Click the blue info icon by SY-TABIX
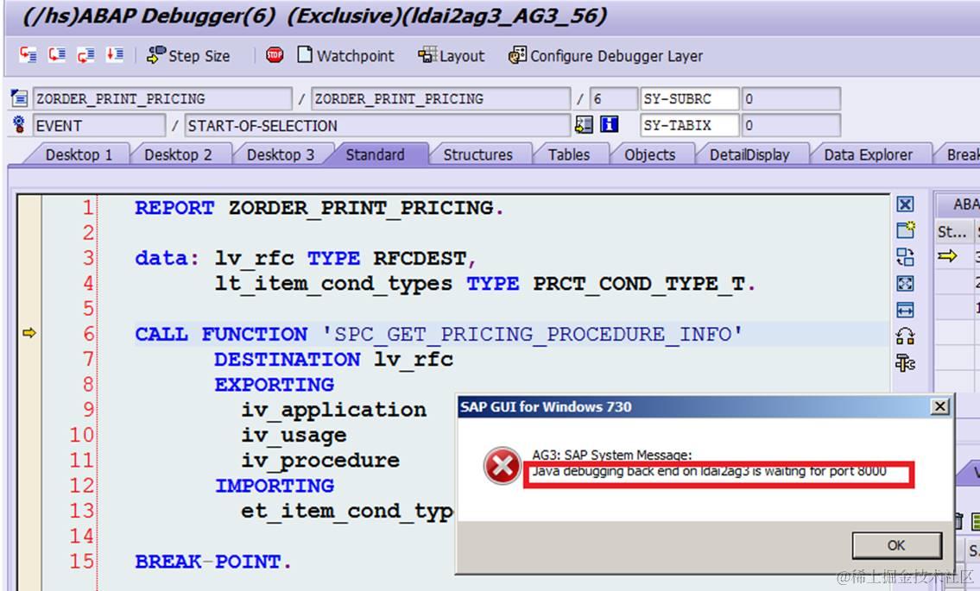The height and width of the screenshot is (591, 980). coord(609,124)
